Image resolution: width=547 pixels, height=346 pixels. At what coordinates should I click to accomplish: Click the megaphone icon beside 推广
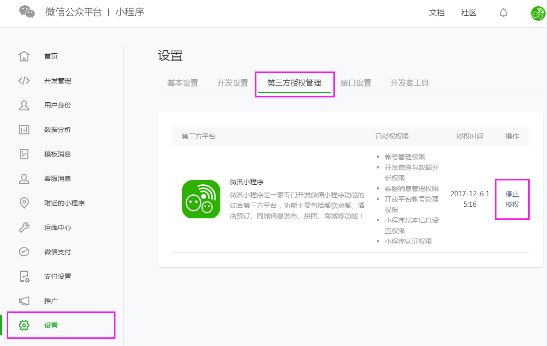(x=24, y=301)
